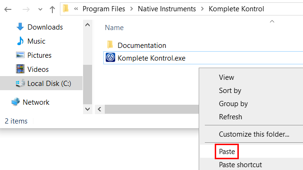Sort by the Name column header
Viewport: 303px width, 170px height.
[114, 28]
